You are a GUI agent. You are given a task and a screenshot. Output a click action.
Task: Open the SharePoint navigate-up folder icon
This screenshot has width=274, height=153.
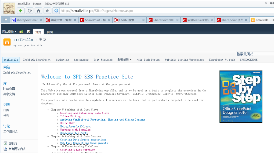click(21, 31)
